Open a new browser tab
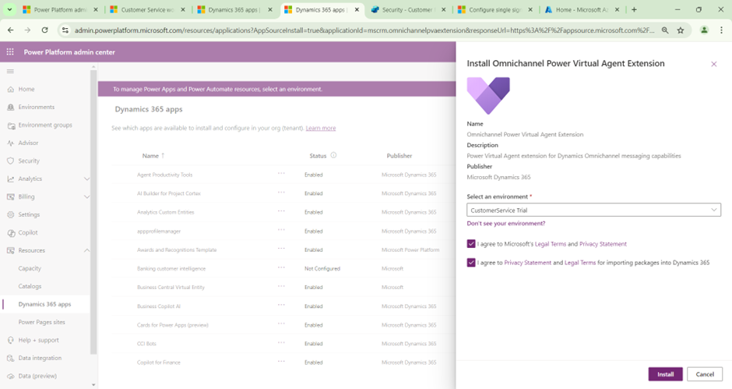 coord(634,9)
